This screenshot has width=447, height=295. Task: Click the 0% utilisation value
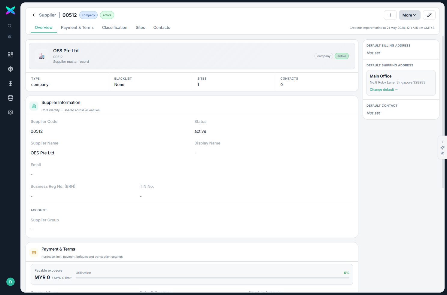[x=346, y=273]
